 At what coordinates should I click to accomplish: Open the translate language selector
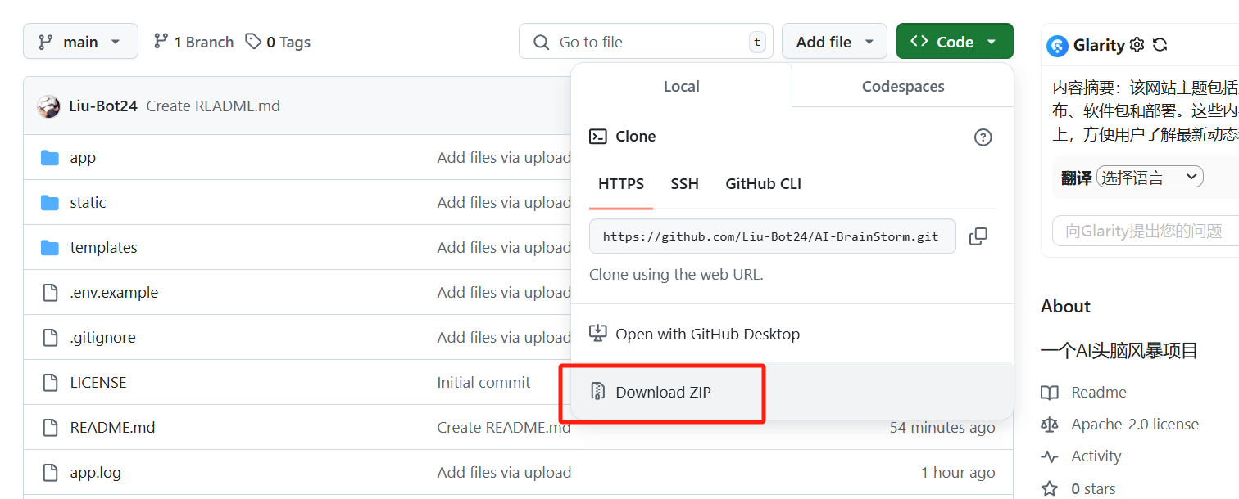[1150, 177]
